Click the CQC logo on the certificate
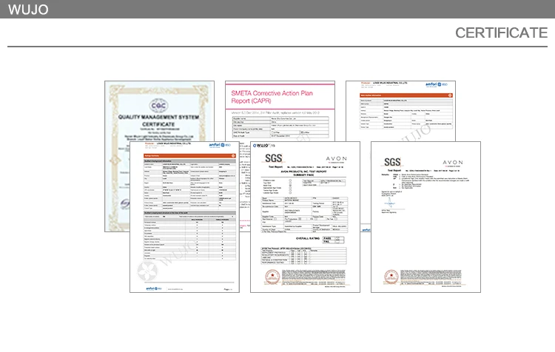Screen dimensions: 555x352 (158, 106)
